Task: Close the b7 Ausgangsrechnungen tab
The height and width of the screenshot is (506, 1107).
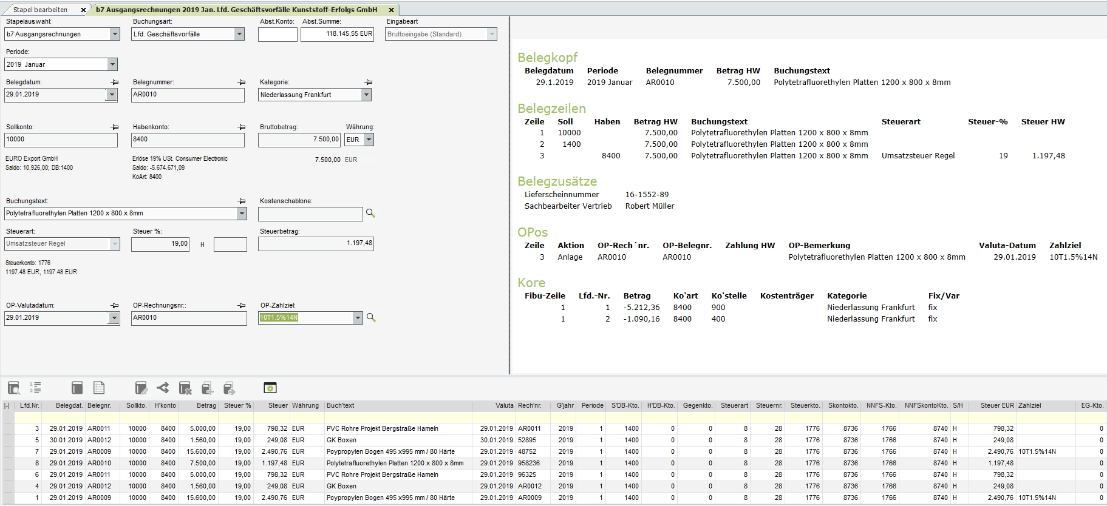Action: tap(392, 10)
